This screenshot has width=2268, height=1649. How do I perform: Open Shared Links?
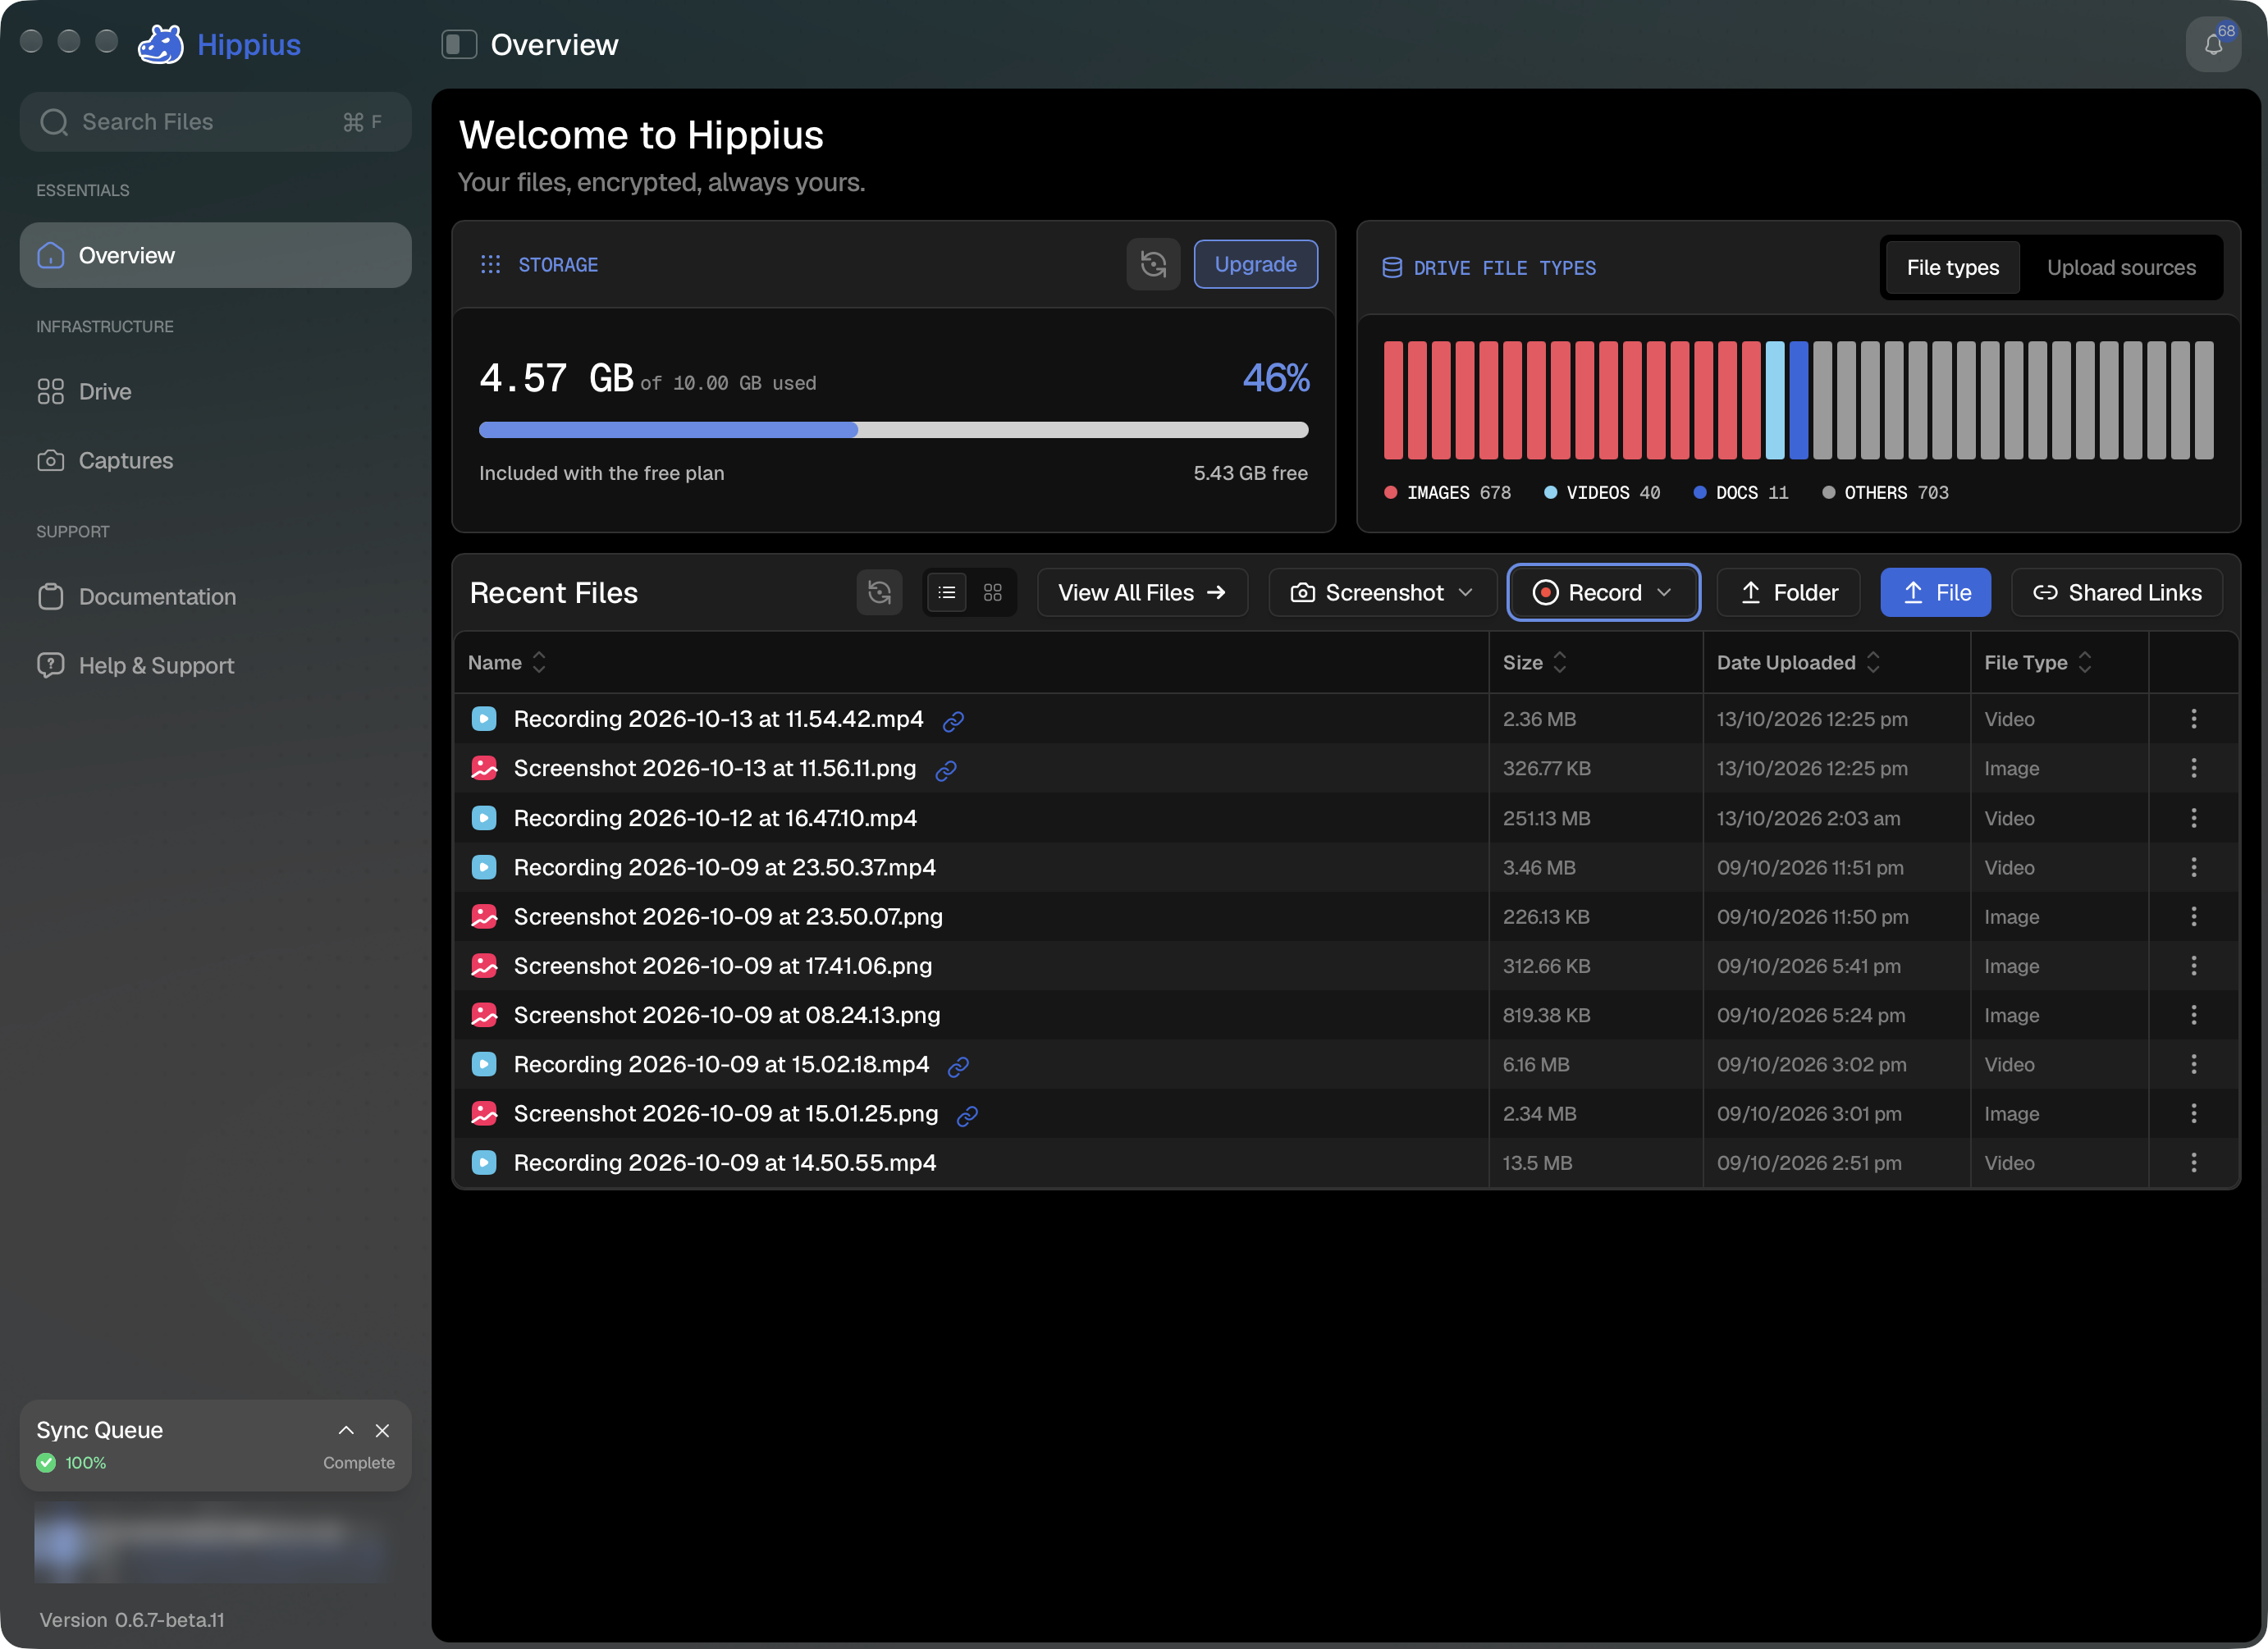point(2116,593)
